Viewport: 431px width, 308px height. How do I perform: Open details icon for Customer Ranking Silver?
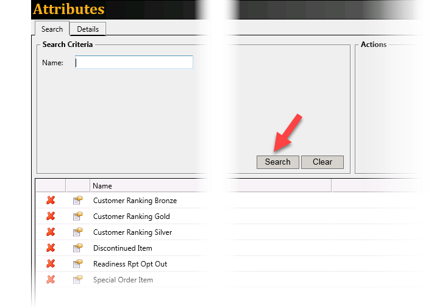coord(77,232)
